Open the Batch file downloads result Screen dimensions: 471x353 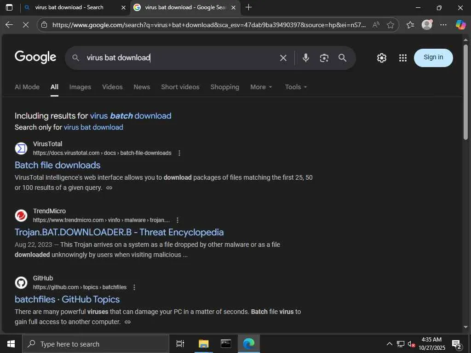coord(57,165)
